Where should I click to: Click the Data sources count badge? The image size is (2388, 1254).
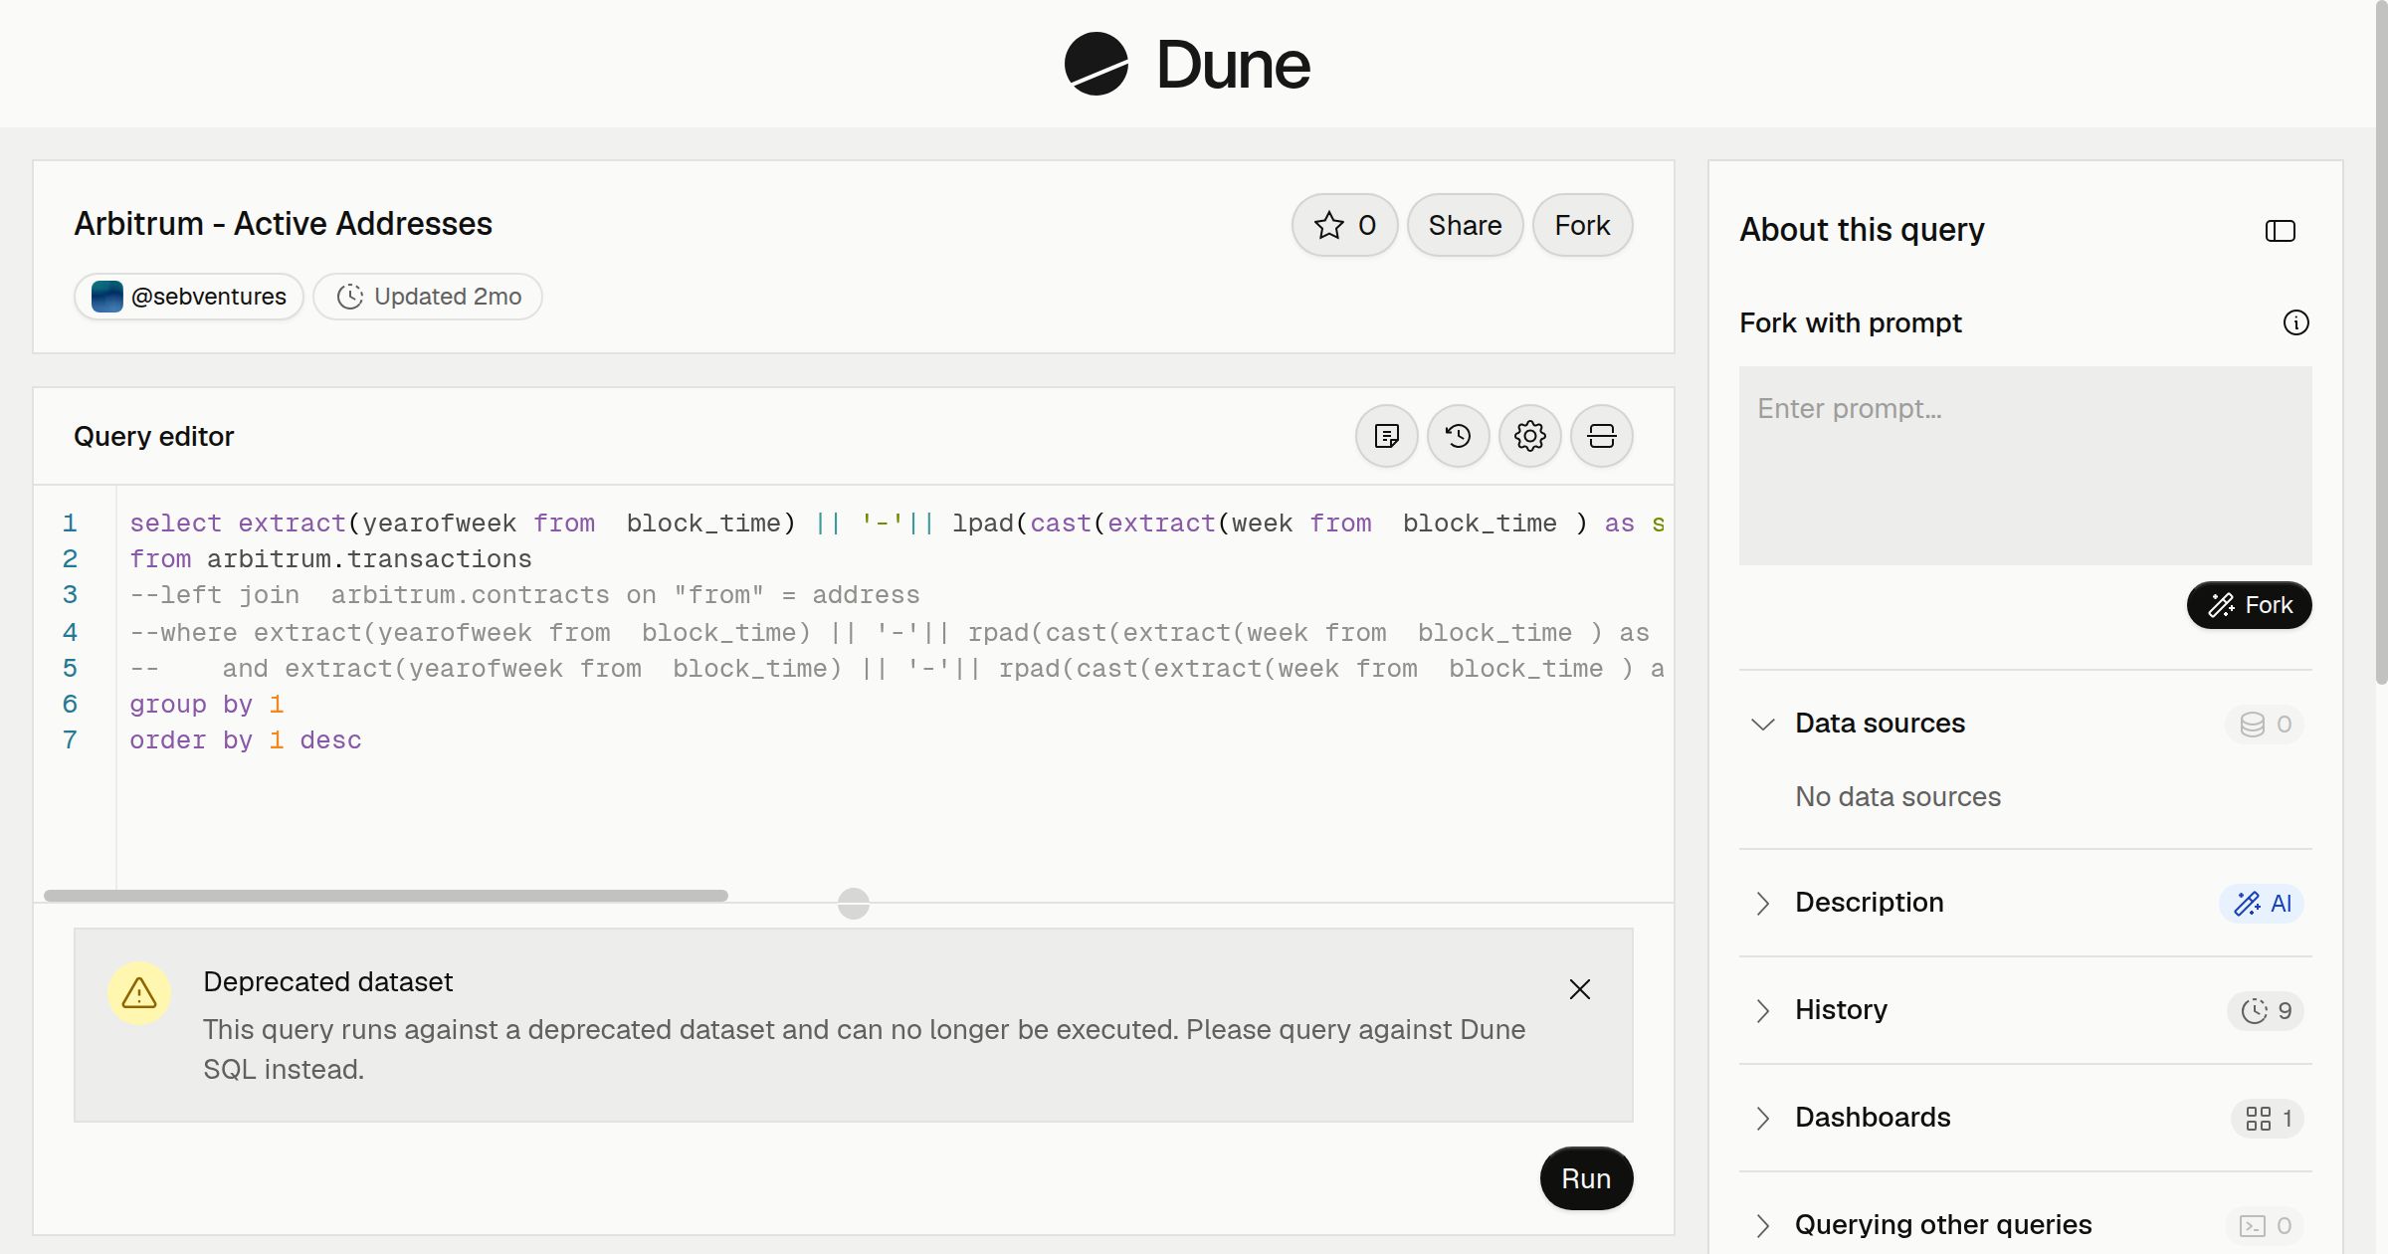pos(2265,725)
